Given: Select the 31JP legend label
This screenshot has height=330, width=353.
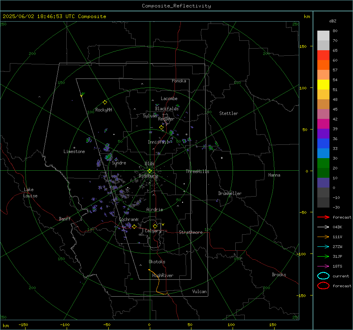Looking at the screenshot, I should (x=337, y=256).
